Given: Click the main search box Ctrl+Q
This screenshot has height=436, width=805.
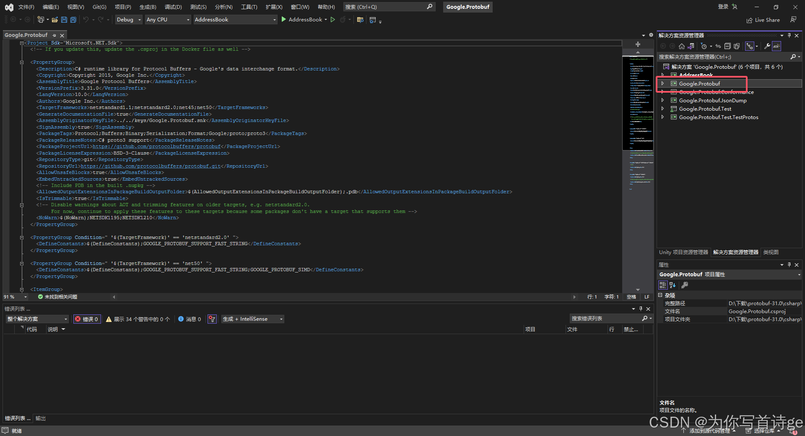Looking at the screenshot, I should click(389, 7).
